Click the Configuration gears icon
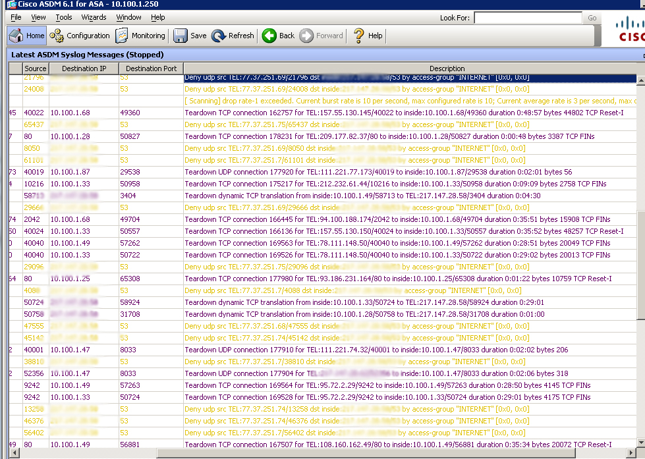The width and height of the screenshot is (645, 459). (x=57, y=36)
